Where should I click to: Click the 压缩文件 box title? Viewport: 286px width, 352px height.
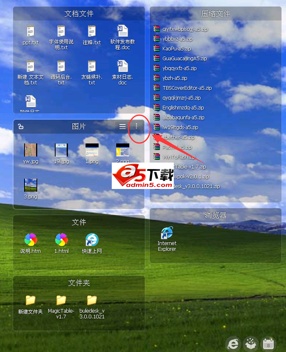pos(216,14)
